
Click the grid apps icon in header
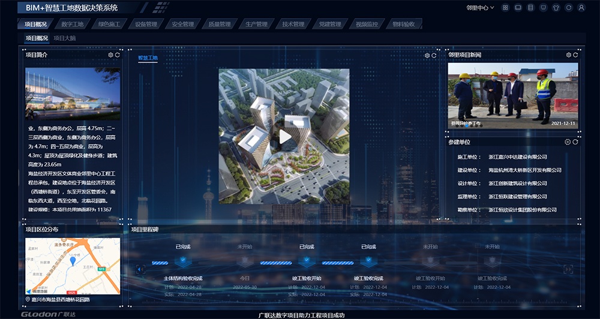[x=505, y=8]
